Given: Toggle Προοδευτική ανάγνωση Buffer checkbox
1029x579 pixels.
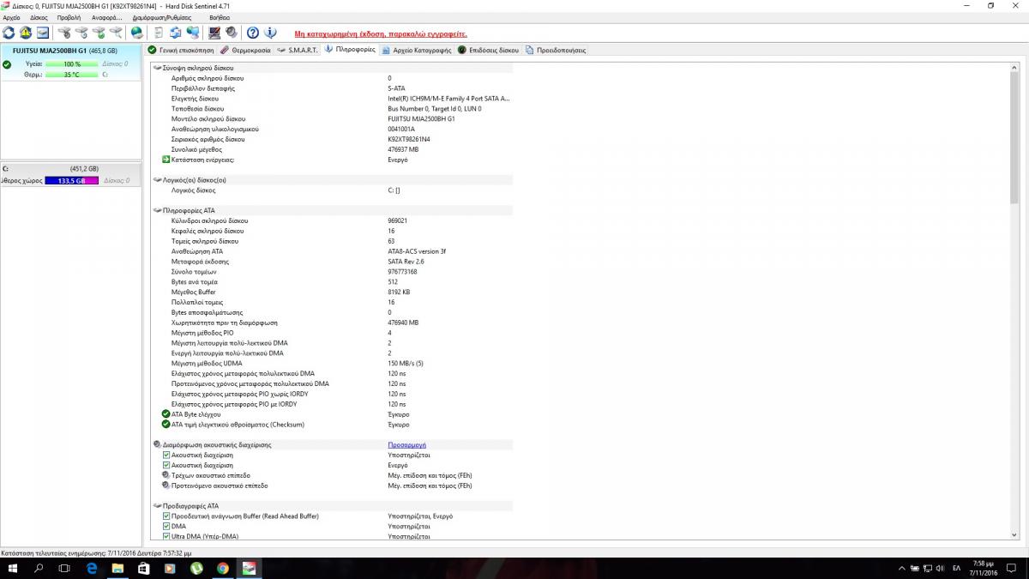Looking at the screenshot, I should coord(166,516).
